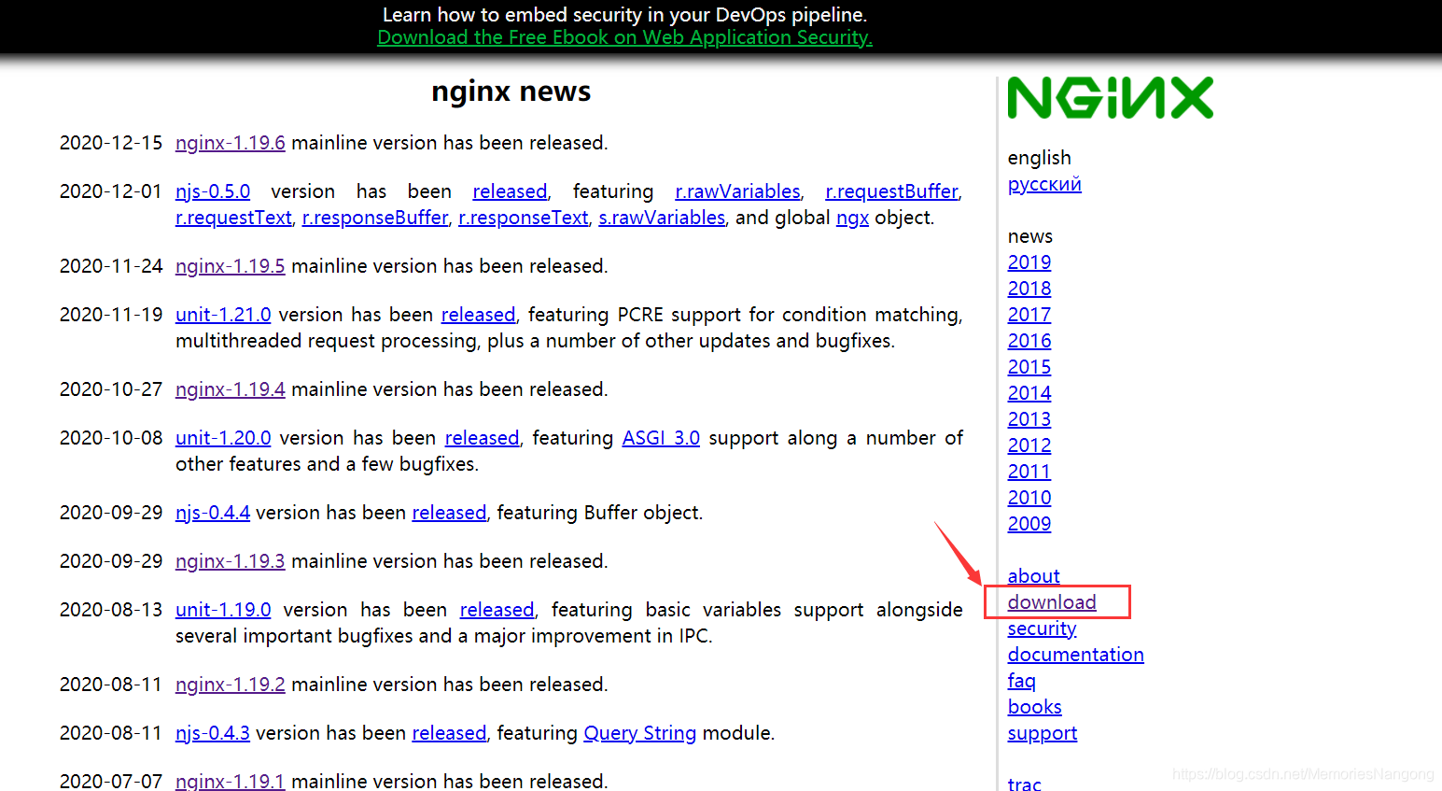
Task: Go to the about page
Action: pos(1033,576)
